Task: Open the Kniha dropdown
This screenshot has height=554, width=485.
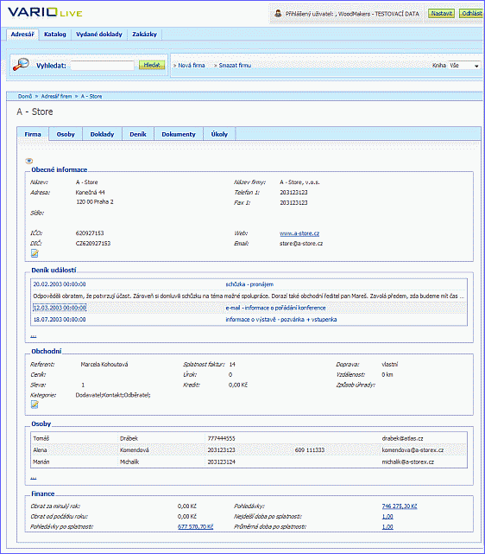Action: [x=464, y=66]
